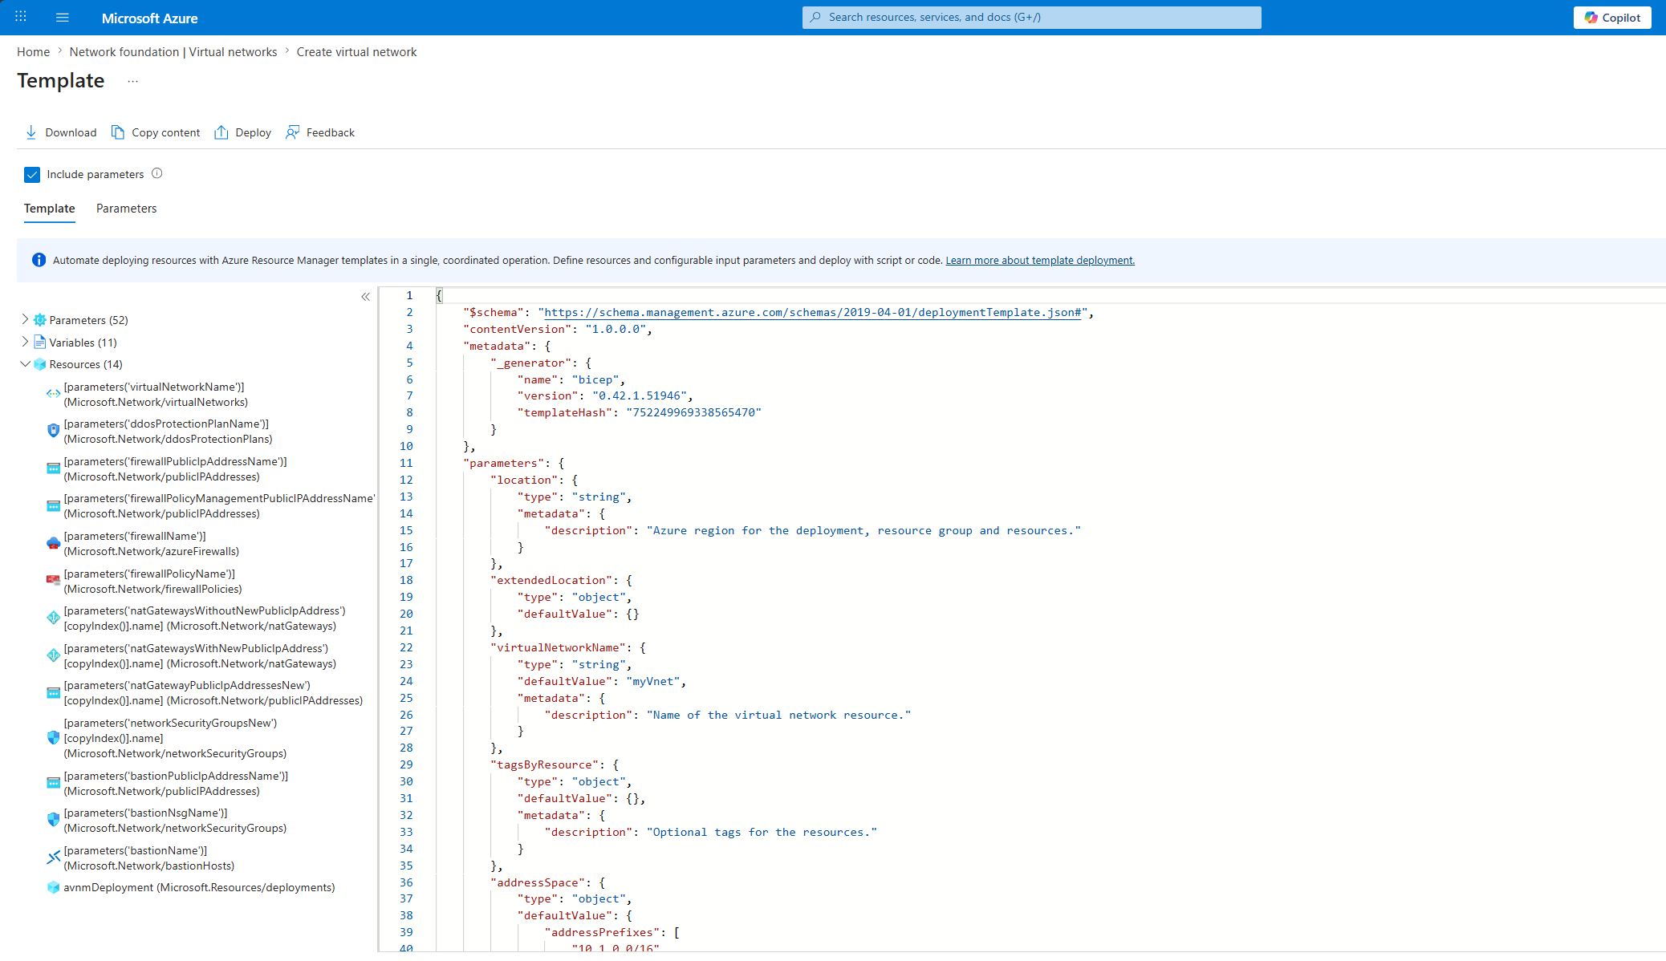The image size is (1666, 961).
Task: Select the firewallPublicIpAddressName IP icon
Action: [53, 468]
